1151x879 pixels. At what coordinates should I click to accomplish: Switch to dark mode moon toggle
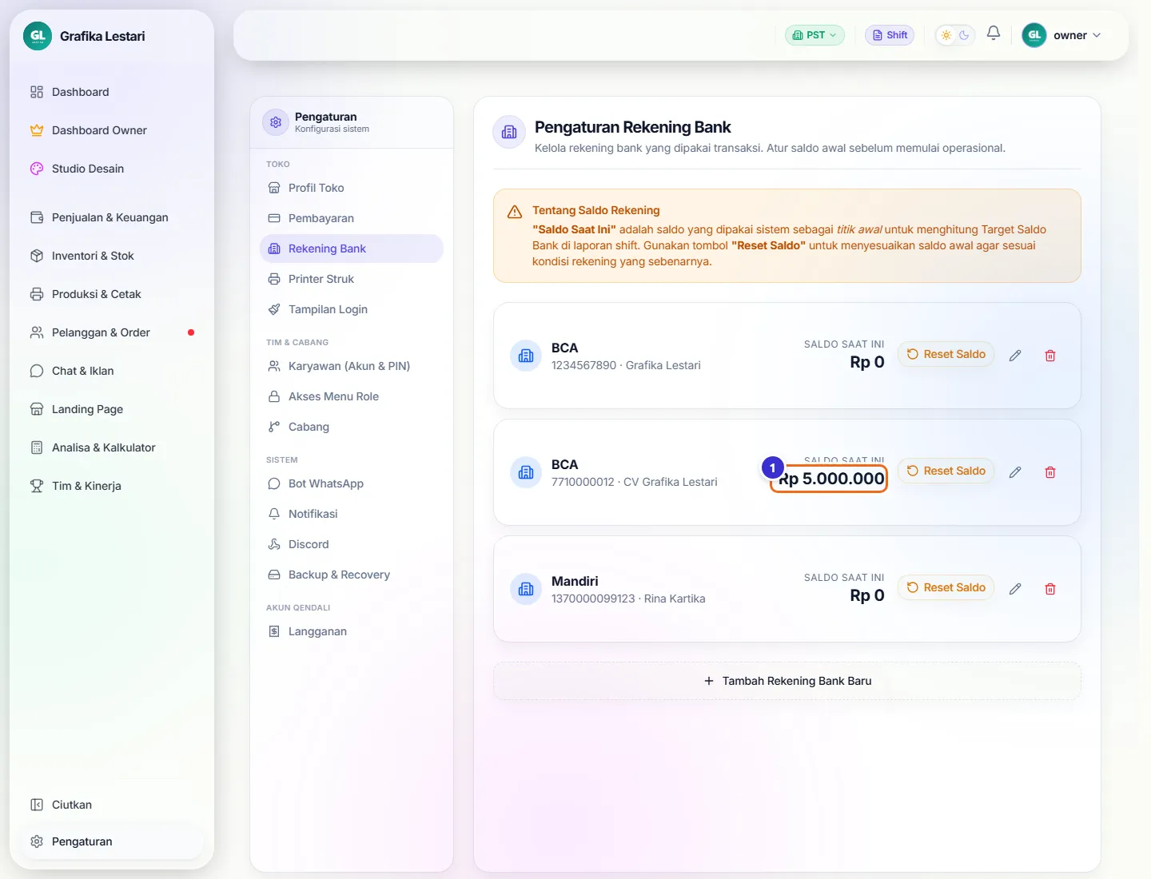pyautogui.click(x=964, y=35)
